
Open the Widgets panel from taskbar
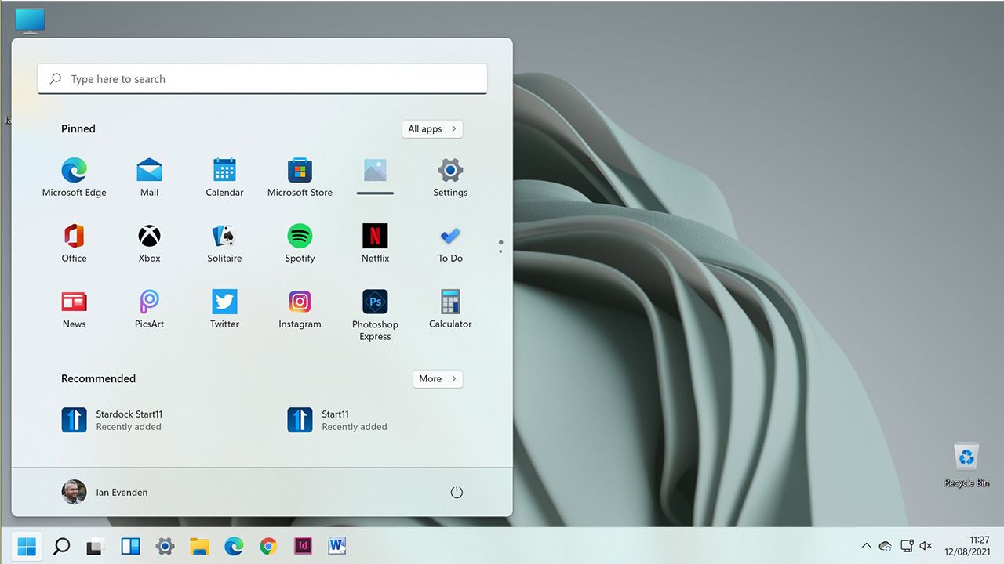(130, 546)
